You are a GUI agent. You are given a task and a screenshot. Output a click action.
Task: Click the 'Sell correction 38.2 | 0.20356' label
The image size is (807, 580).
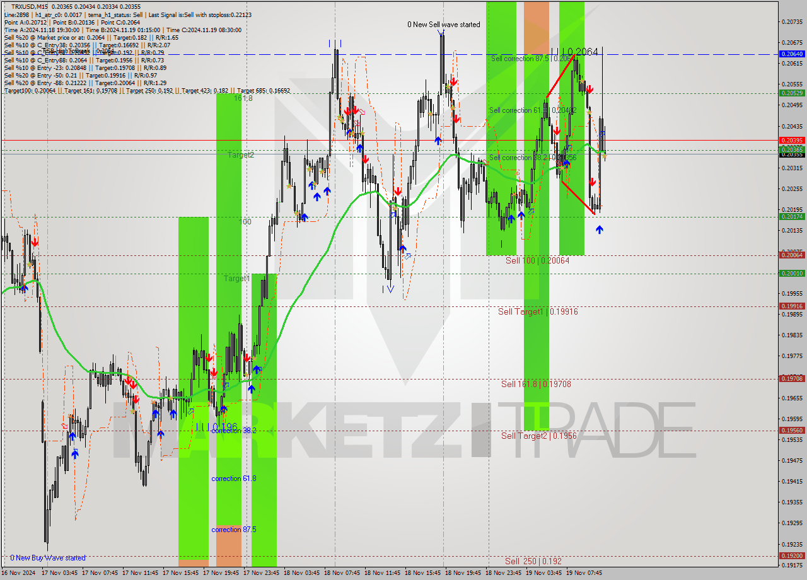point(533,158)
